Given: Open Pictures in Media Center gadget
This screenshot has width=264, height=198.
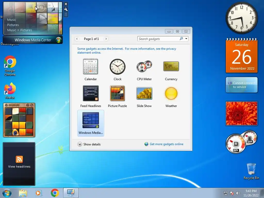Looking at the screenshot, I should pos(13,25).
